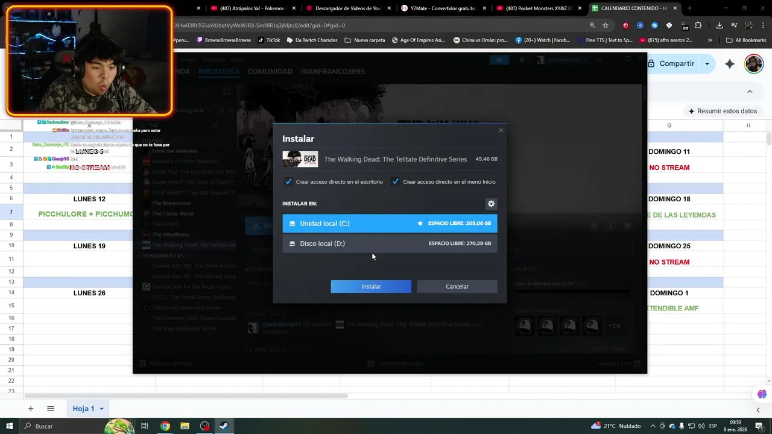The height and width of the screenshot is (434, 772).
Task: Select Disco local (D:) as install drive
Action: (x=390, y=244)
